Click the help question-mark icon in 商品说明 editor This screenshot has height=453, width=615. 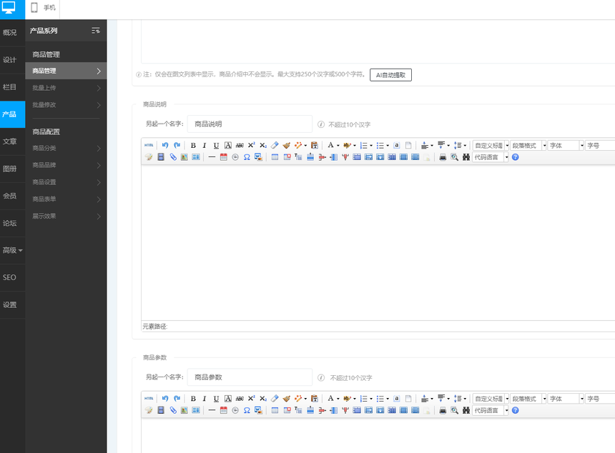pos(515,157)
